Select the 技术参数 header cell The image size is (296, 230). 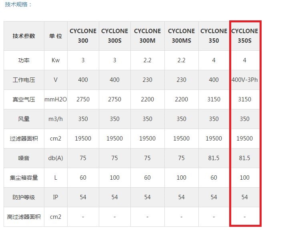tap(24, 36)
